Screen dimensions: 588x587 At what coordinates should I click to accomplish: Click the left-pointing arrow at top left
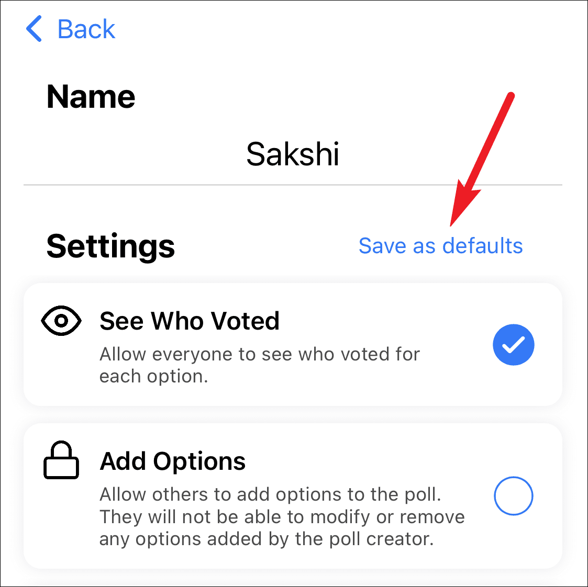34,30
